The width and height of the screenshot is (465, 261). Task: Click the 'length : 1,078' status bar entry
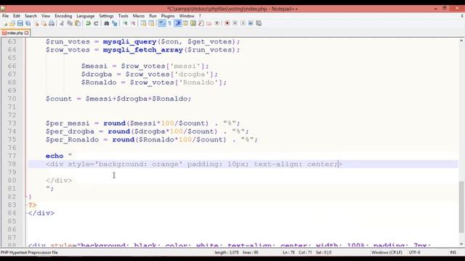coord(227,252)
